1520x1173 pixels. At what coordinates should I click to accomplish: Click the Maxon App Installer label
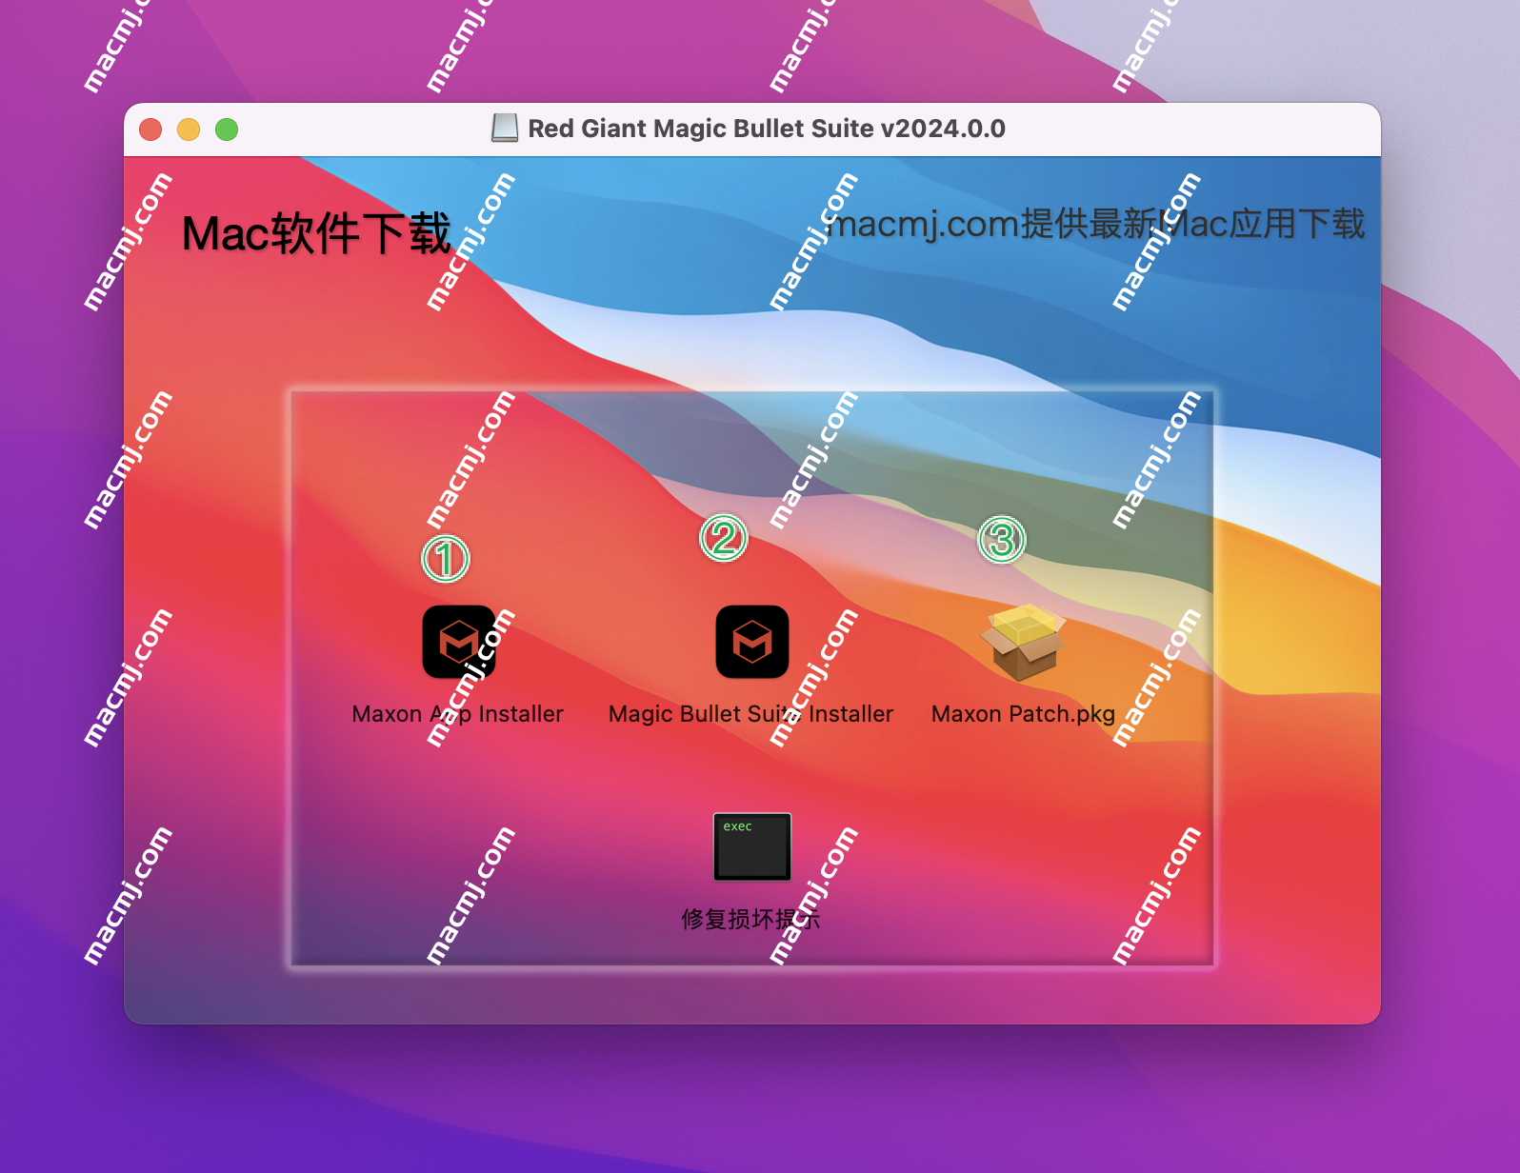[x=458, y=714]
